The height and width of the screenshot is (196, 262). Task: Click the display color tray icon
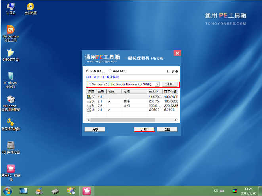tap(235, 191)
